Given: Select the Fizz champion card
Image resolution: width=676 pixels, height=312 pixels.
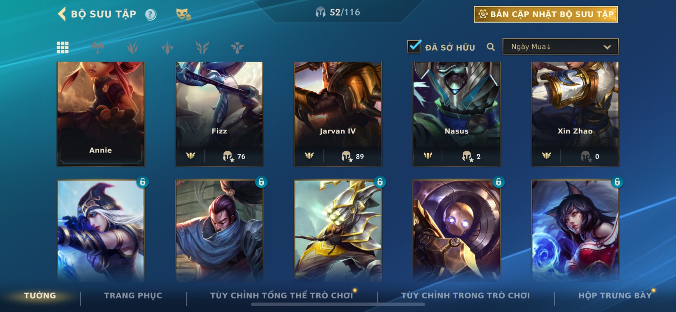Looking at the screenshot, I should click(219, 114).
